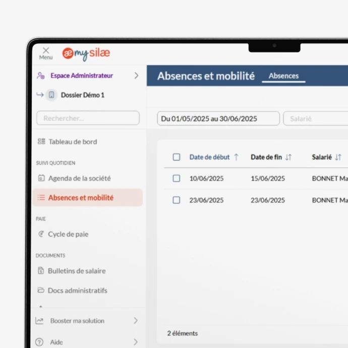Click the Agenda de la société calendar icon
Image resolution: width=348 pixels, height=348 pixels.
click(41, 178)
